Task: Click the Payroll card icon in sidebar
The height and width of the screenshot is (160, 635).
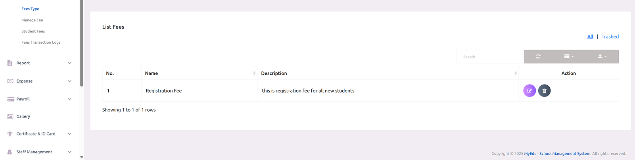Action: tap(10, 99)
